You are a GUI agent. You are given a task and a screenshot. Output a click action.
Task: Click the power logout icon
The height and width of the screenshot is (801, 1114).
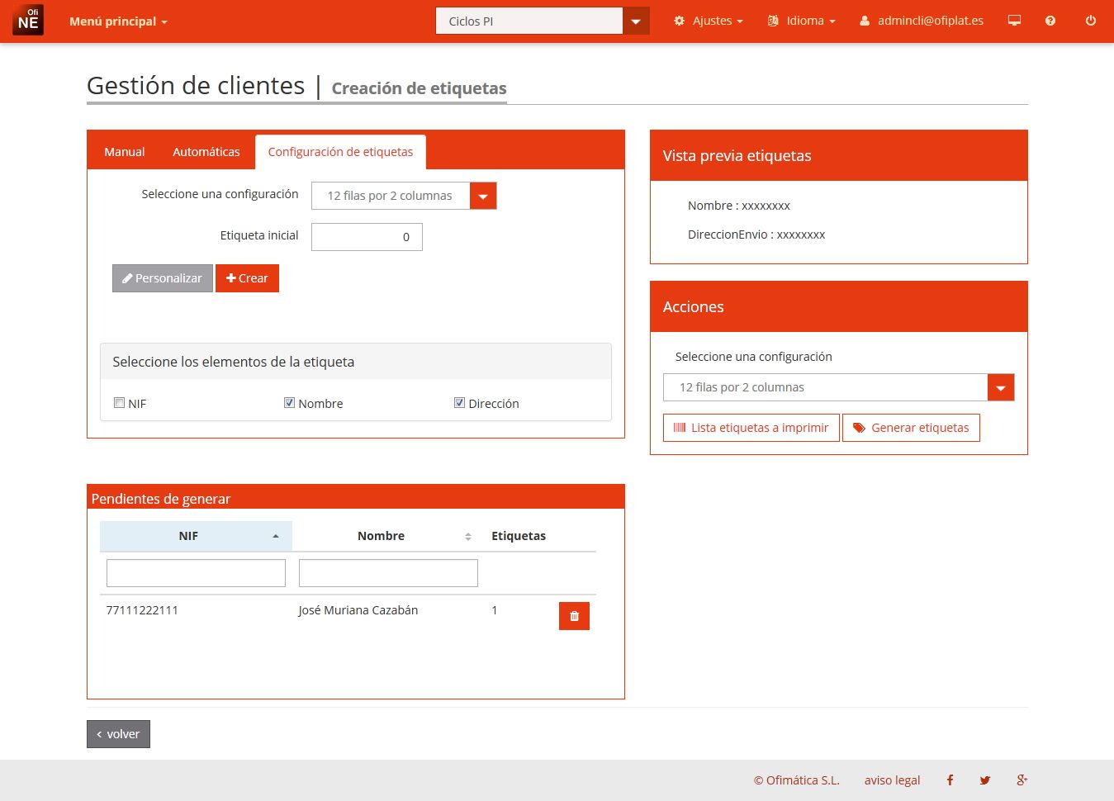coord(1091,21)
